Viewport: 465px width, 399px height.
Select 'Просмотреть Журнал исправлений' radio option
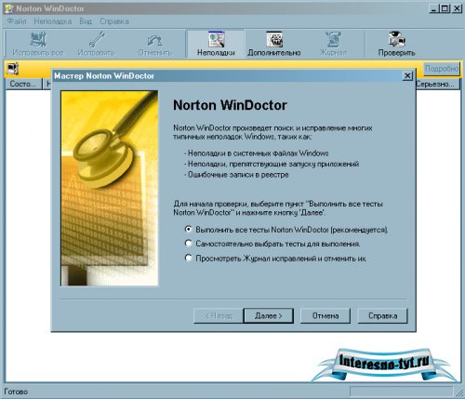(x=188, y=258)
